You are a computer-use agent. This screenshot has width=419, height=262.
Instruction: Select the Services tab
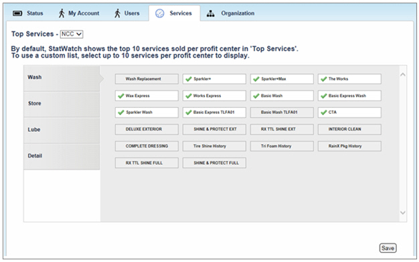[x=174, y=13]
